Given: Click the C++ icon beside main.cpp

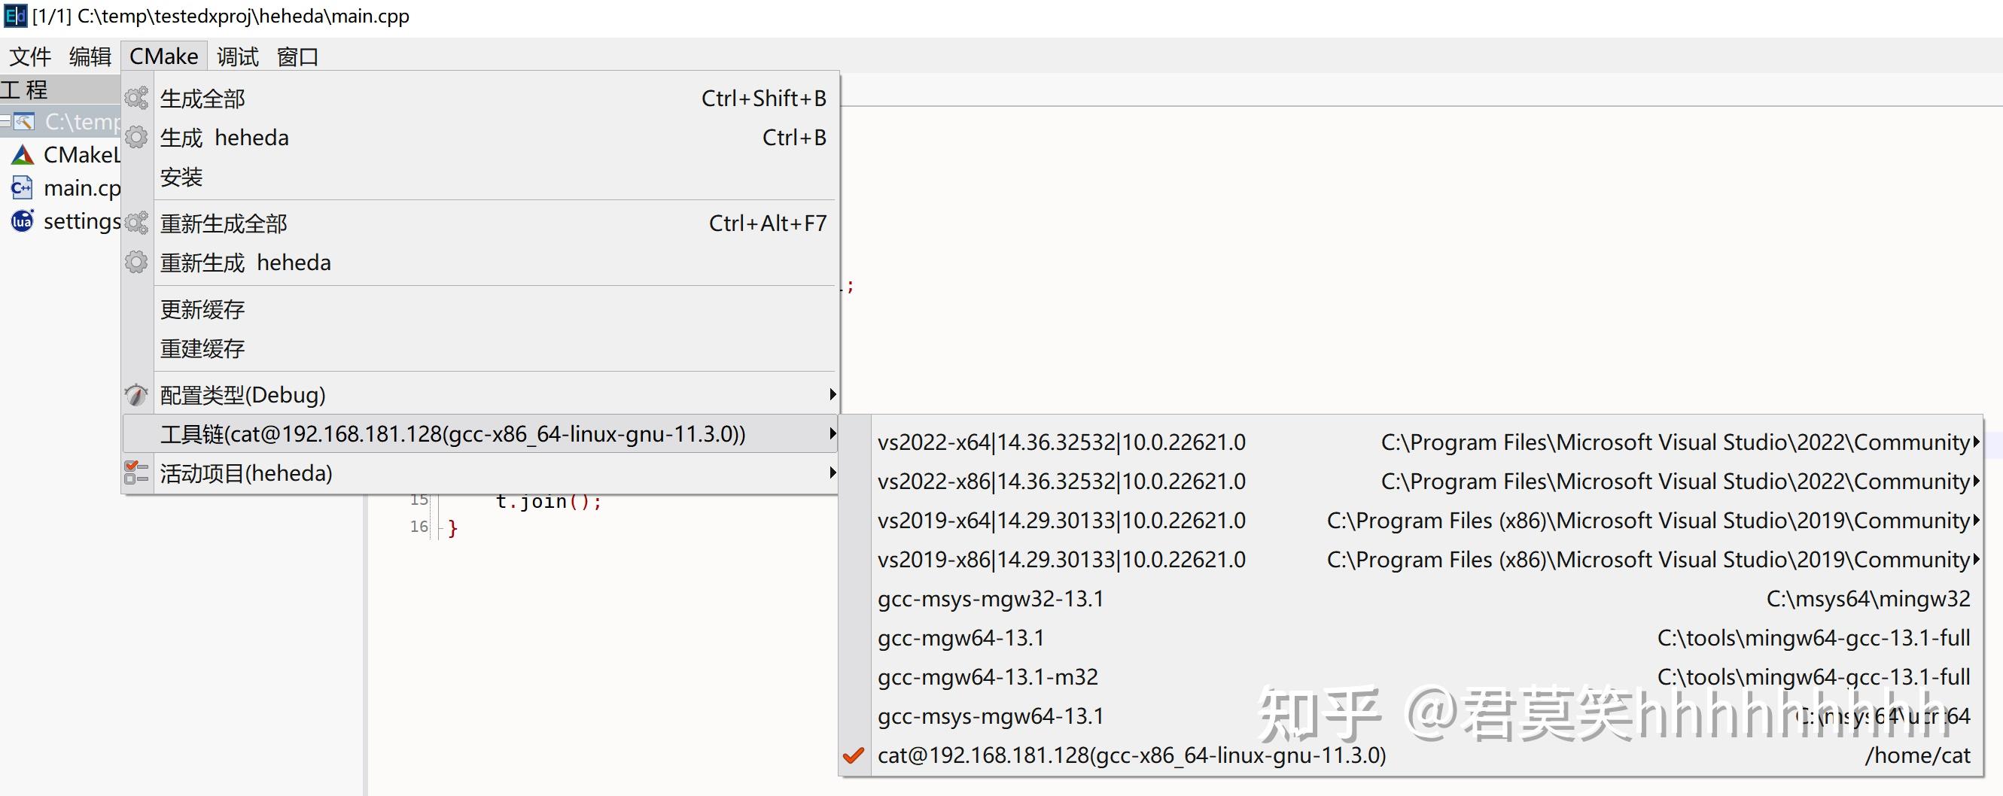Looking at the screenshot, I should click(22, 187).
